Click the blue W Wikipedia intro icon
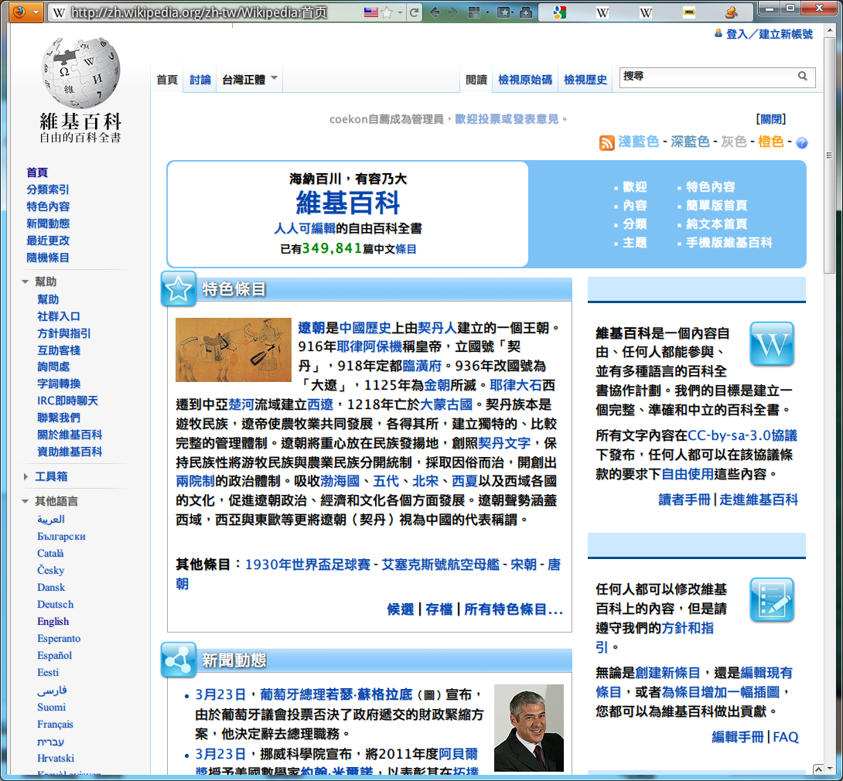The width and height of the screenshot is (843, 781). point(772,344)
